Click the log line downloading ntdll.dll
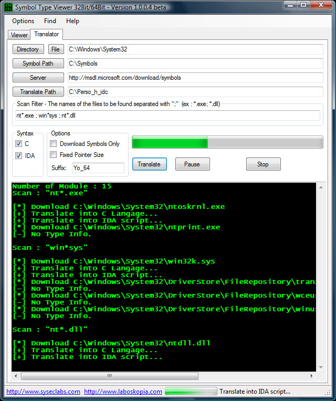The height and width of the screenshot is (401, 336). pyautogui.click(x=111, y=343)
